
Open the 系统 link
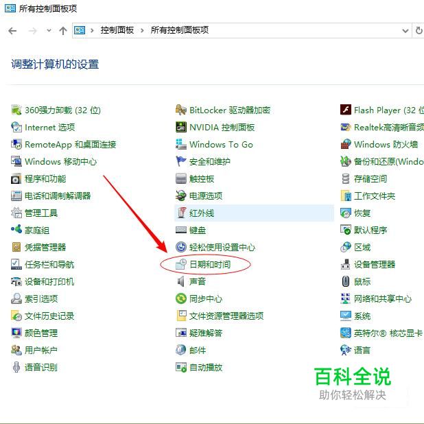coord(362,316)
